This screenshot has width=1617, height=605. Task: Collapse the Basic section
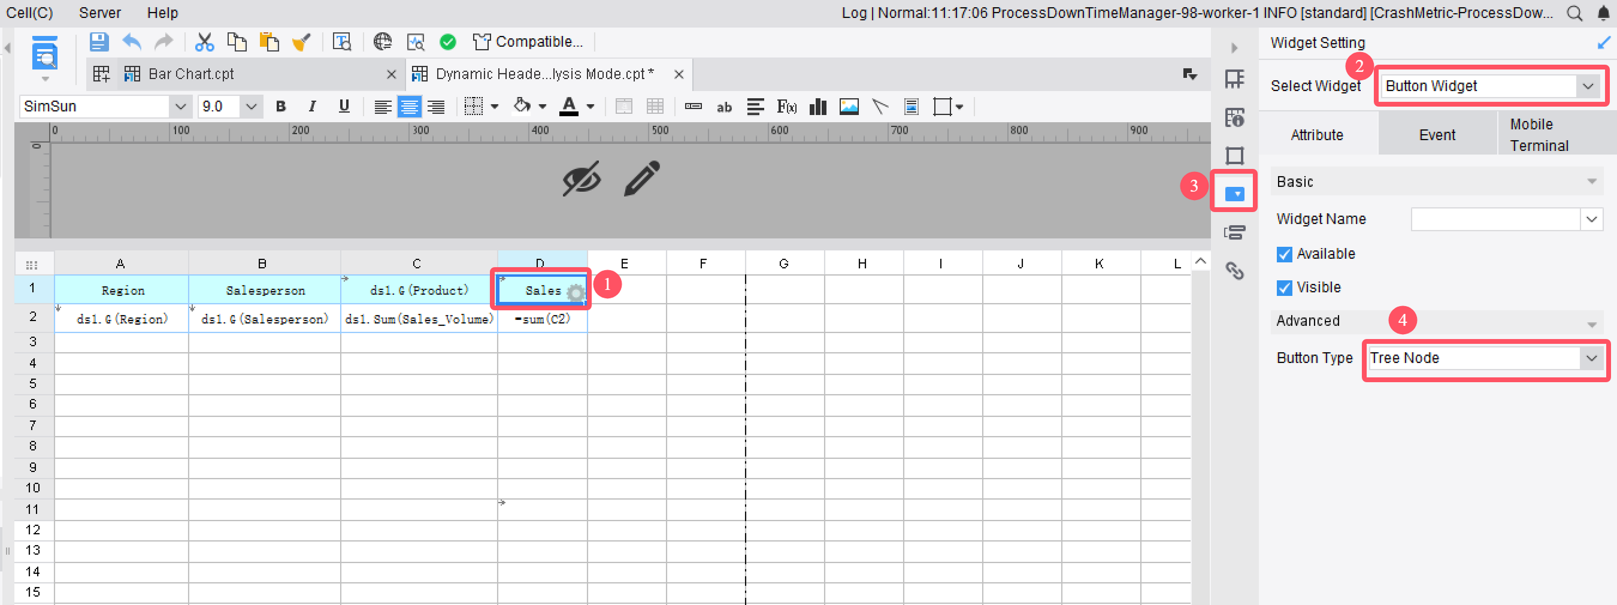[1591, 182]
